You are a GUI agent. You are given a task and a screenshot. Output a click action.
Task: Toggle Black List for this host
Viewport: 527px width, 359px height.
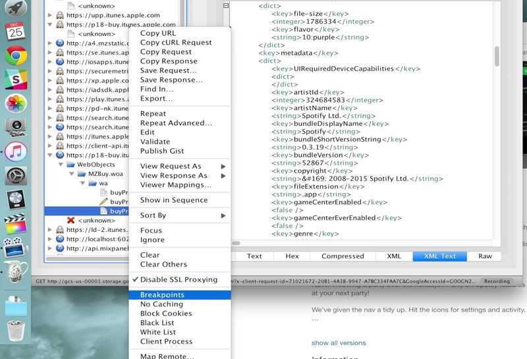(179, 323)
